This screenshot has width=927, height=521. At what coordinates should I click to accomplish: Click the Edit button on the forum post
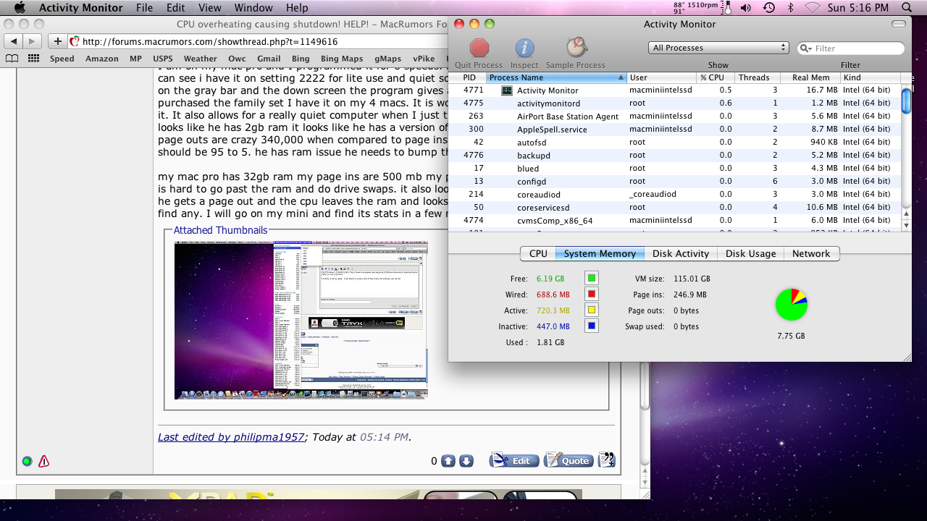click(x=513, y=460)
